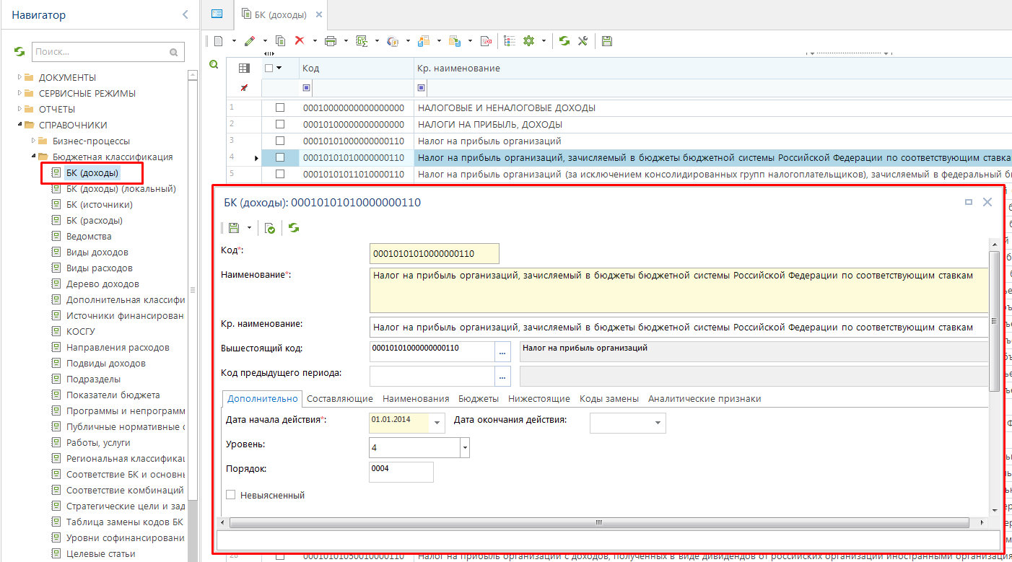Click the Код input field in the dialog
The width and height of the screenshot is (1012, 562).
click(434, 254)
